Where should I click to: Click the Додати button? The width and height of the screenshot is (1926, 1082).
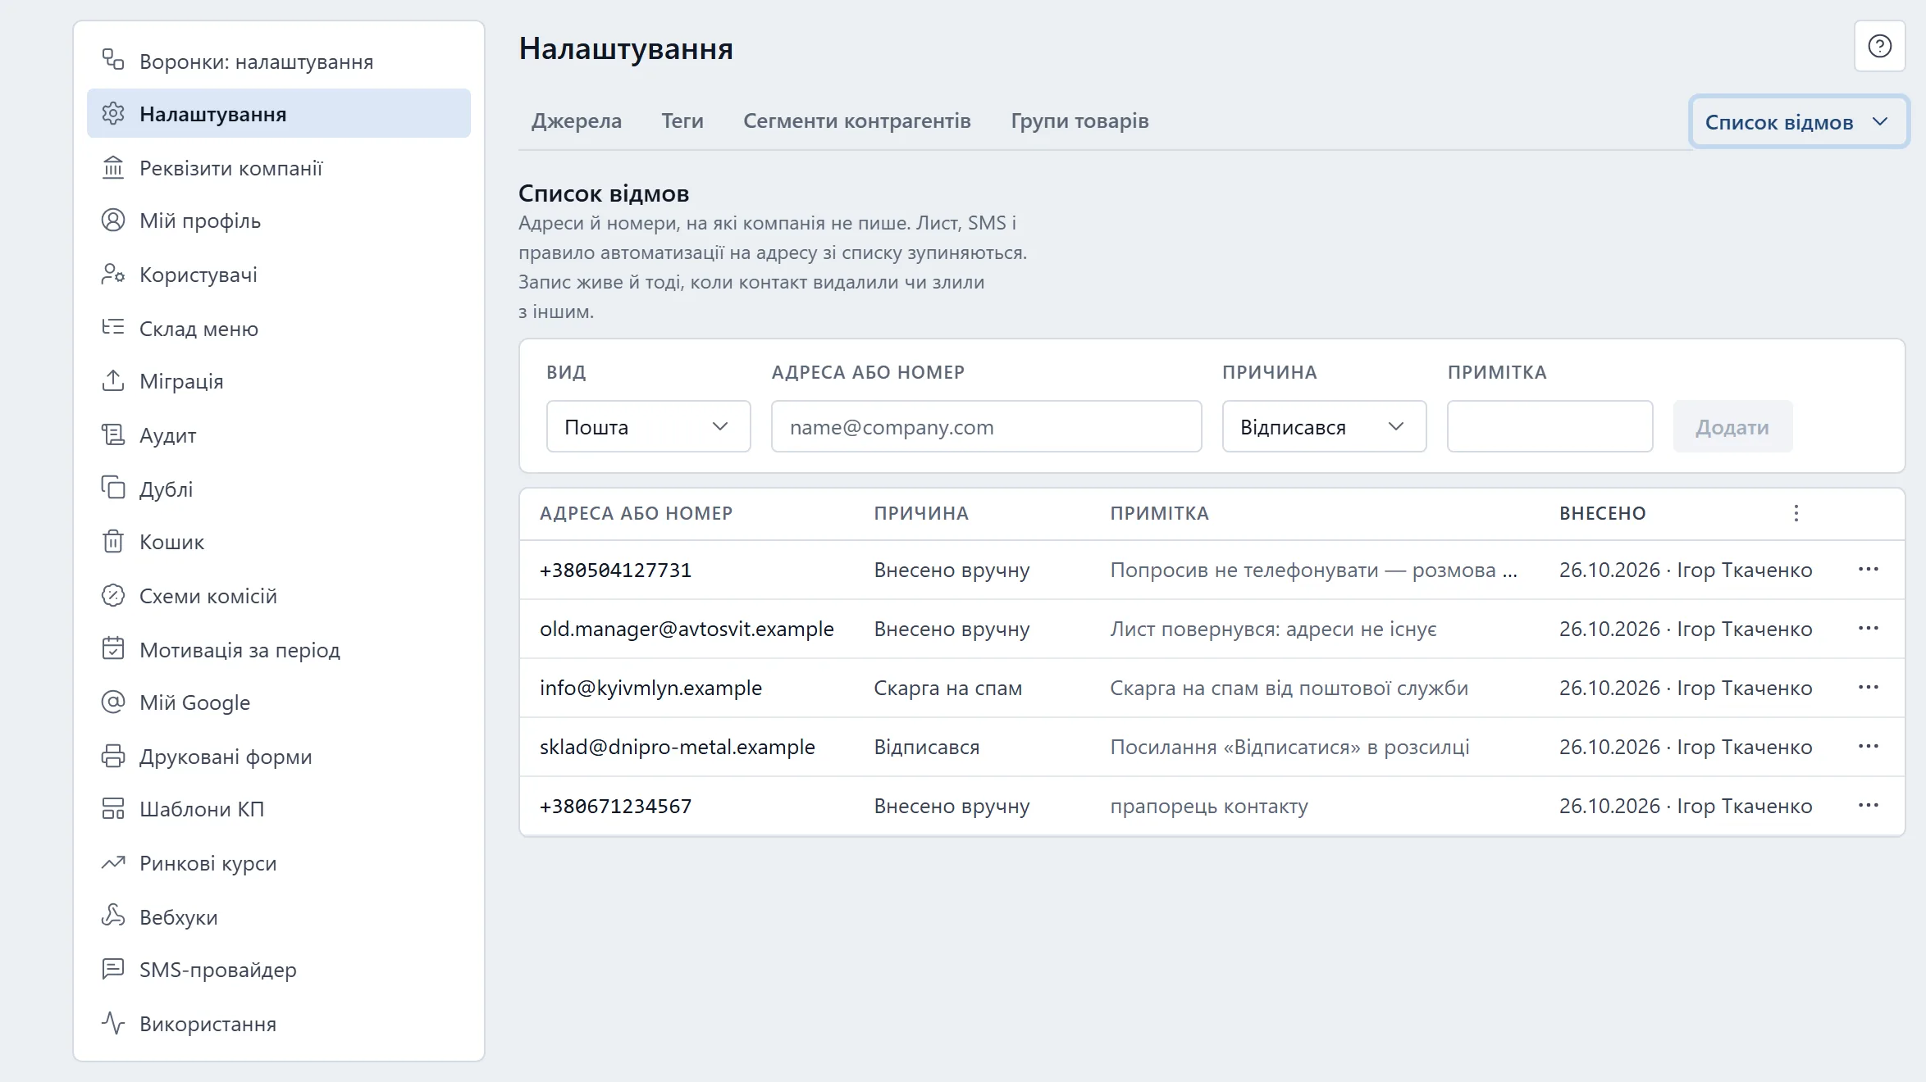(1732, 426)
